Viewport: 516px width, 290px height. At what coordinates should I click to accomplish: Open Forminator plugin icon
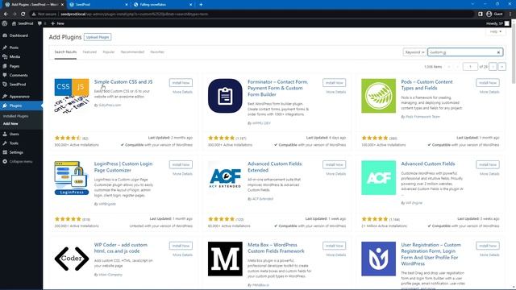(225, 96)
